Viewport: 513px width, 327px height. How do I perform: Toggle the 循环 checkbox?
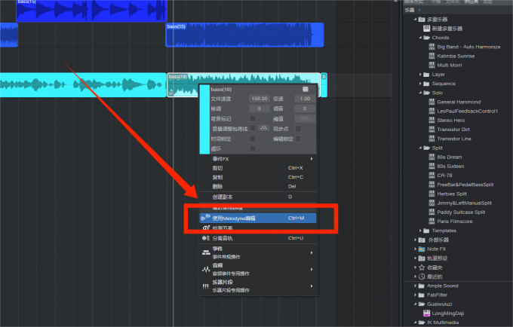(x=253, y=148)
